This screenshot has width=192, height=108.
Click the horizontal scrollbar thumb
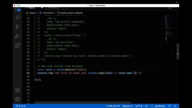(x=83, y=103)
